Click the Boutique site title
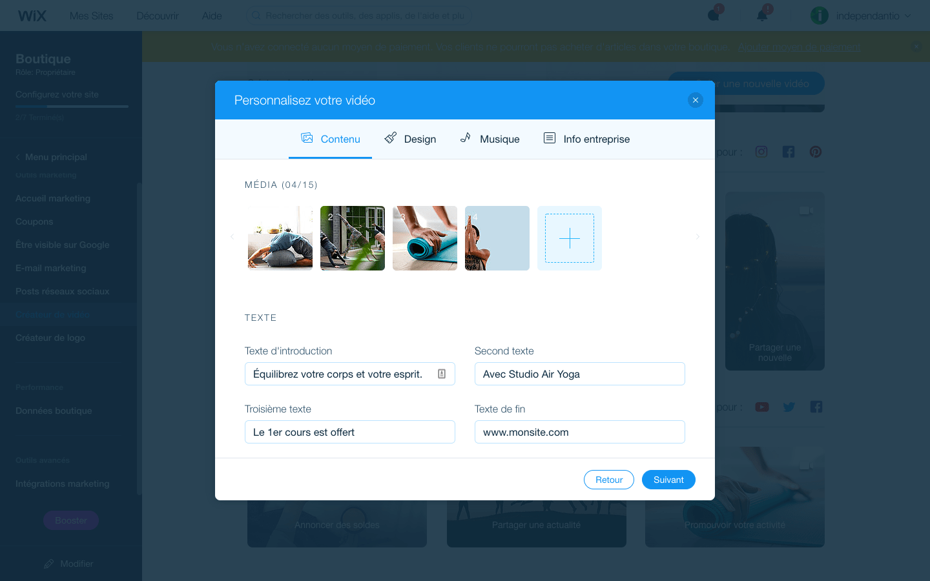 (43, 59)
